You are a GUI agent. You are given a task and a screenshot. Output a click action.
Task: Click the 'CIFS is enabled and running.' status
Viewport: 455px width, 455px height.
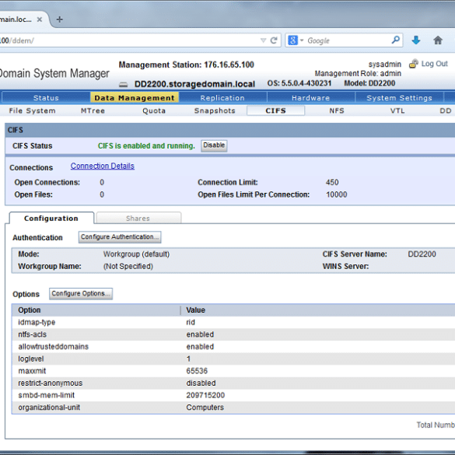click(146, 145)
